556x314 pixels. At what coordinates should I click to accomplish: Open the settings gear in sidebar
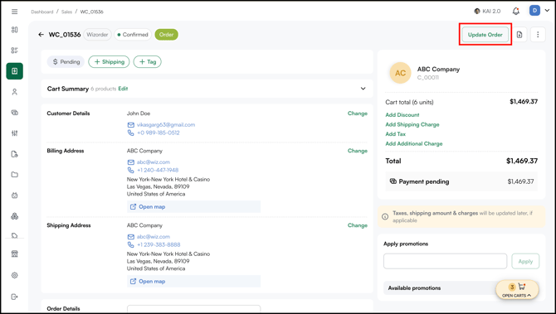point(15,275)
